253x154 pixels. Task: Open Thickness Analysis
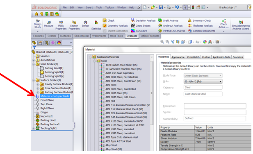coord(200,26)
